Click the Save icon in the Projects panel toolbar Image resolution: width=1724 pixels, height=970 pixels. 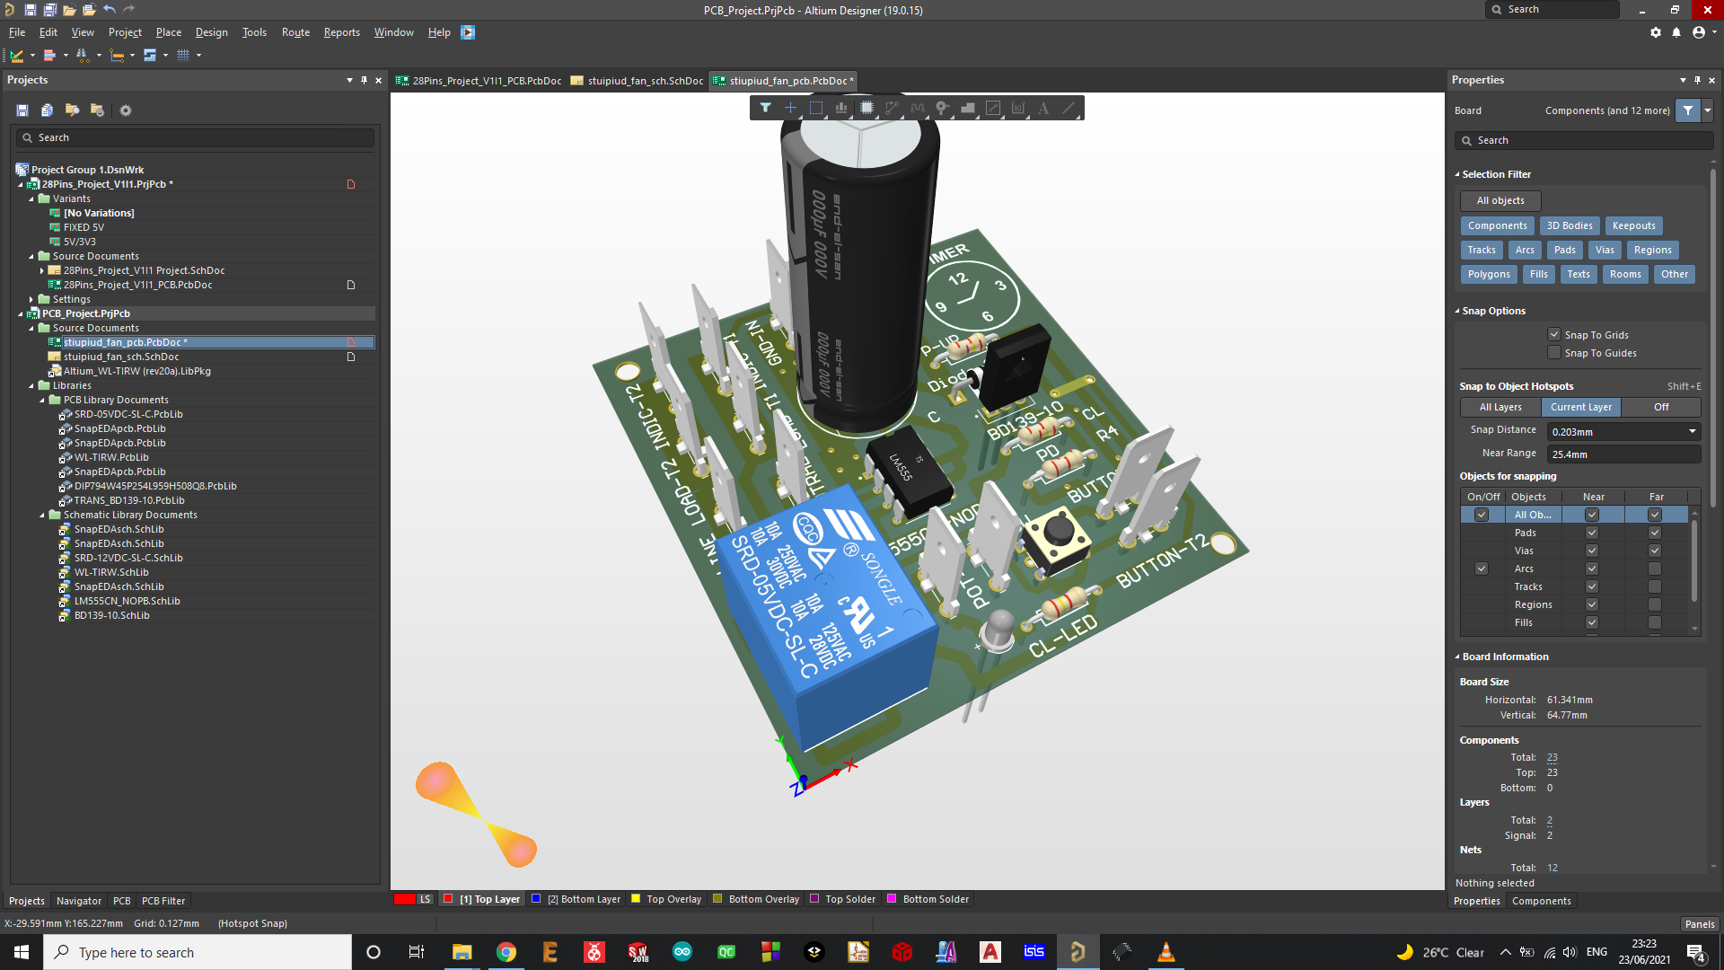[22, 110]
